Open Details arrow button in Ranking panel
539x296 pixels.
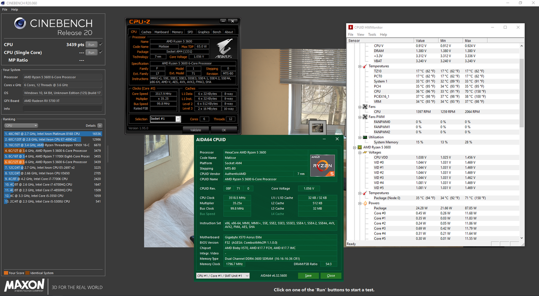click(x=100, y=126)
